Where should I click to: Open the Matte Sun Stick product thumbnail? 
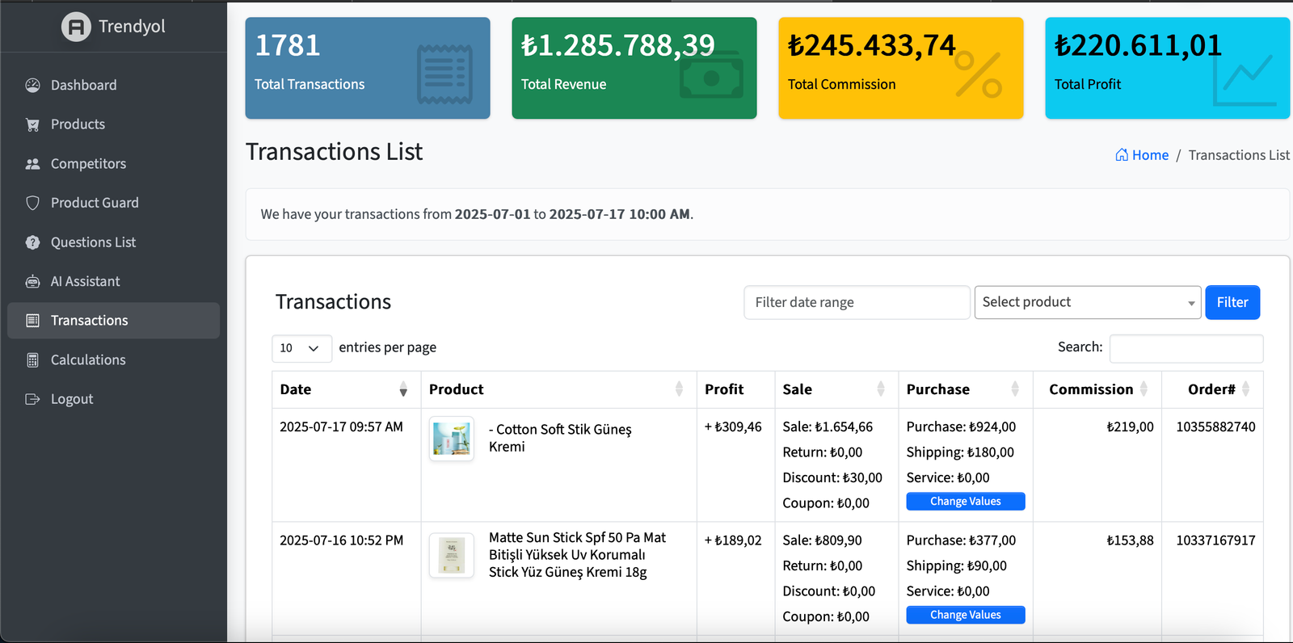coord(452,556)
